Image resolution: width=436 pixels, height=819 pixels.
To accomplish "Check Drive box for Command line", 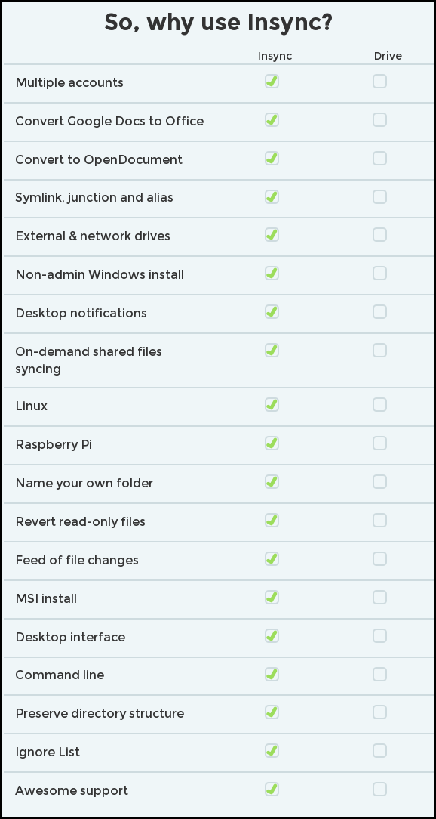I will (x=379, y=675).
